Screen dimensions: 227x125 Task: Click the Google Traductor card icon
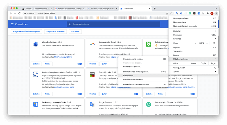tap(92, 104)
